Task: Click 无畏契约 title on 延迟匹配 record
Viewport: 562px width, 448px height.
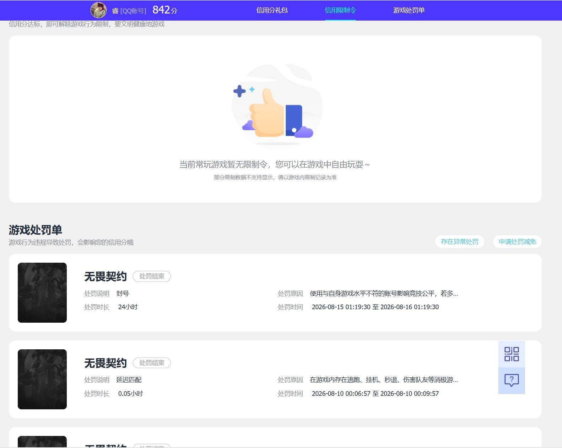Action: click(x=106, y=363)
